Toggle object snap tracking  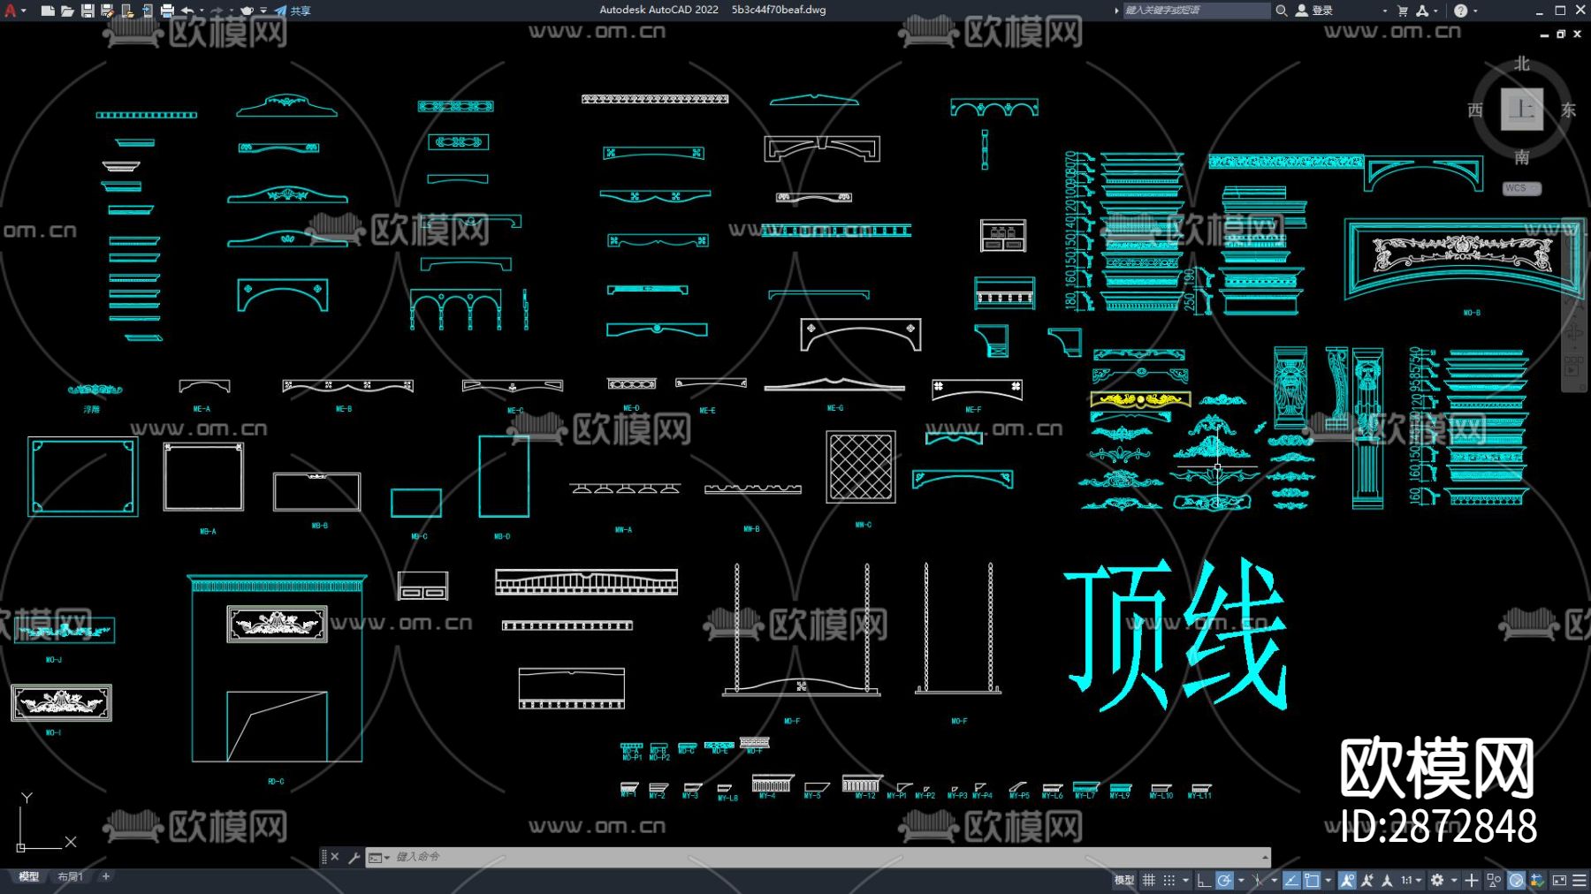click(1292, 880)
